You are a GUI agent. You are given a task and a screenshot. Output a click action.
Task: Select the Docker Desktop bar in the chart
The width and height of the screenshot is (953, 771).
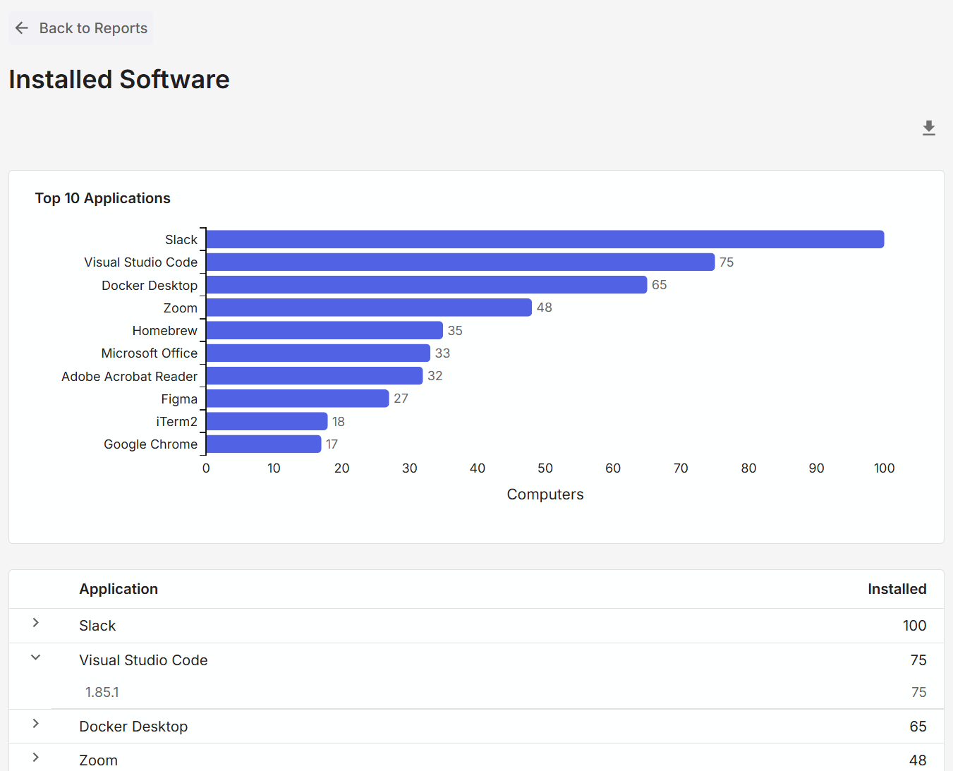click(x=423, y=284)
